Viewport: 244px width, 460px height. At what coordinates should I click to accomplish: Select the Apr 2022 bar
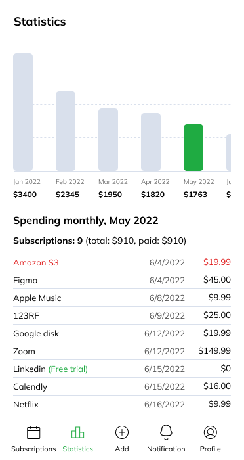151,142
